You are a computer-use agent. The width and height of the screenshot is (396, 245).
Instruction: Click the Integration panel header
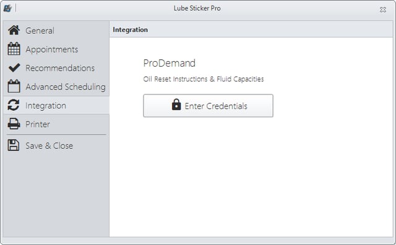(251, 30)
